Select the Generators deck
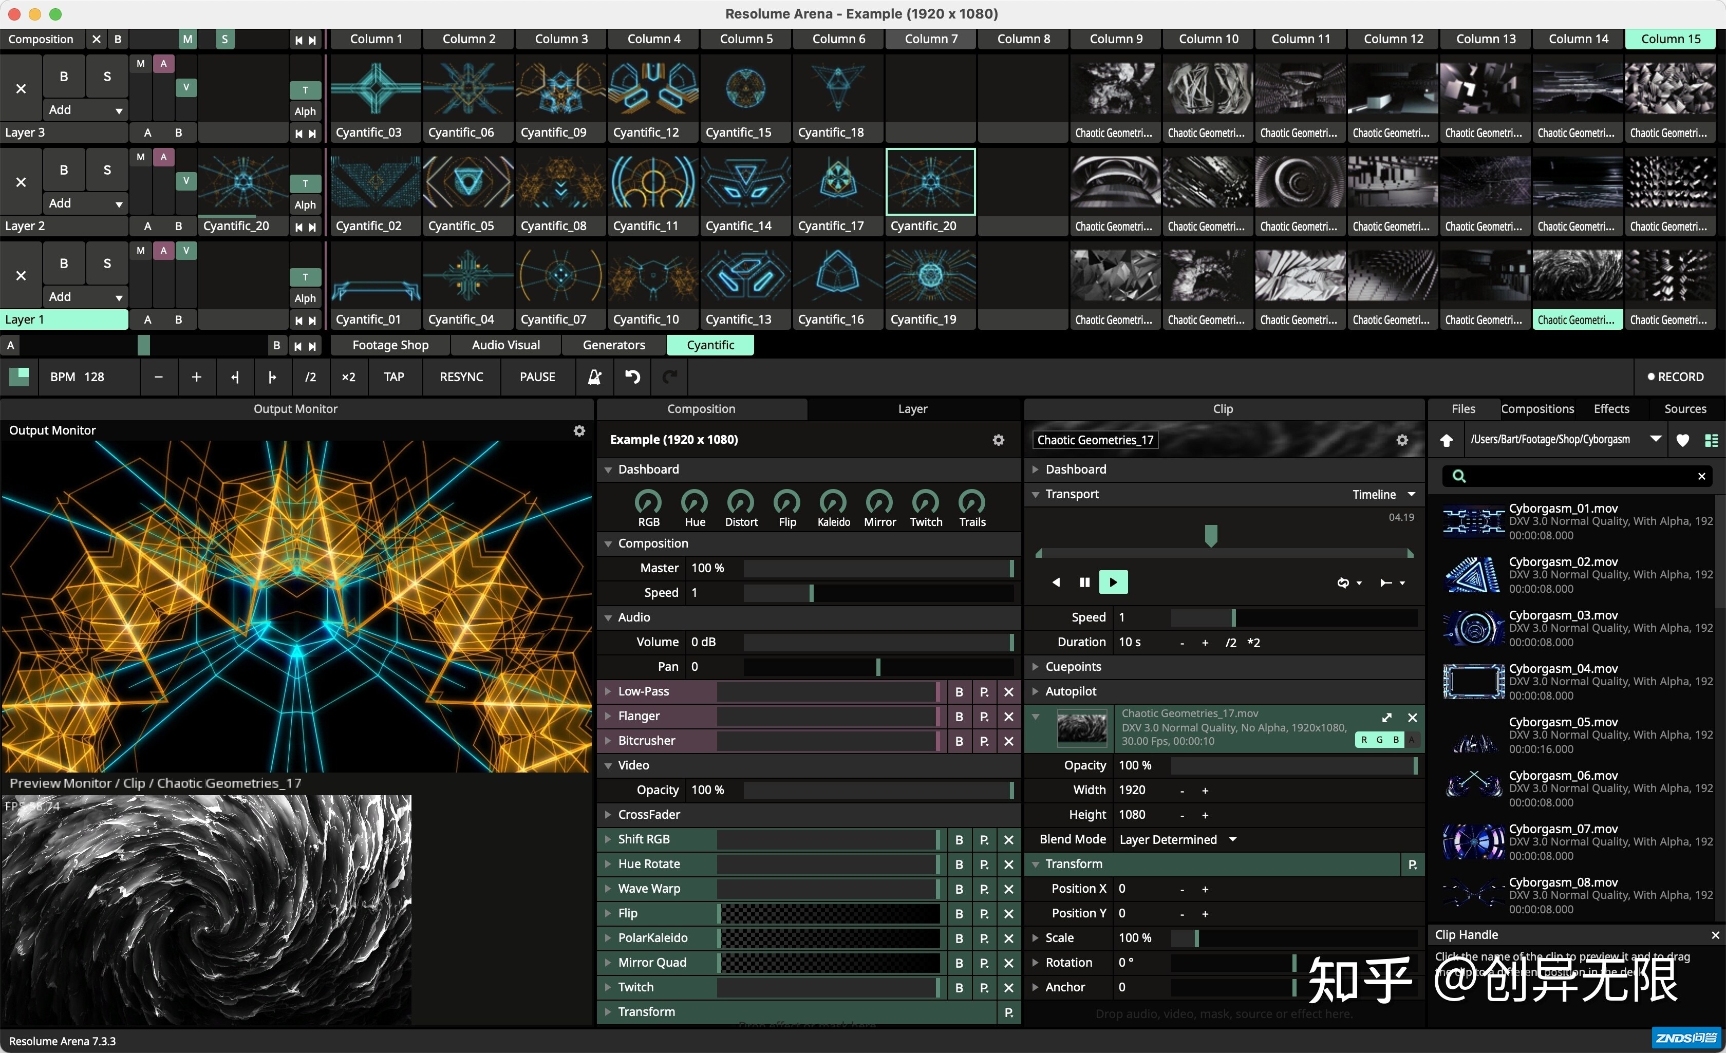The image size is (1726, 1053). coord(614,345)
